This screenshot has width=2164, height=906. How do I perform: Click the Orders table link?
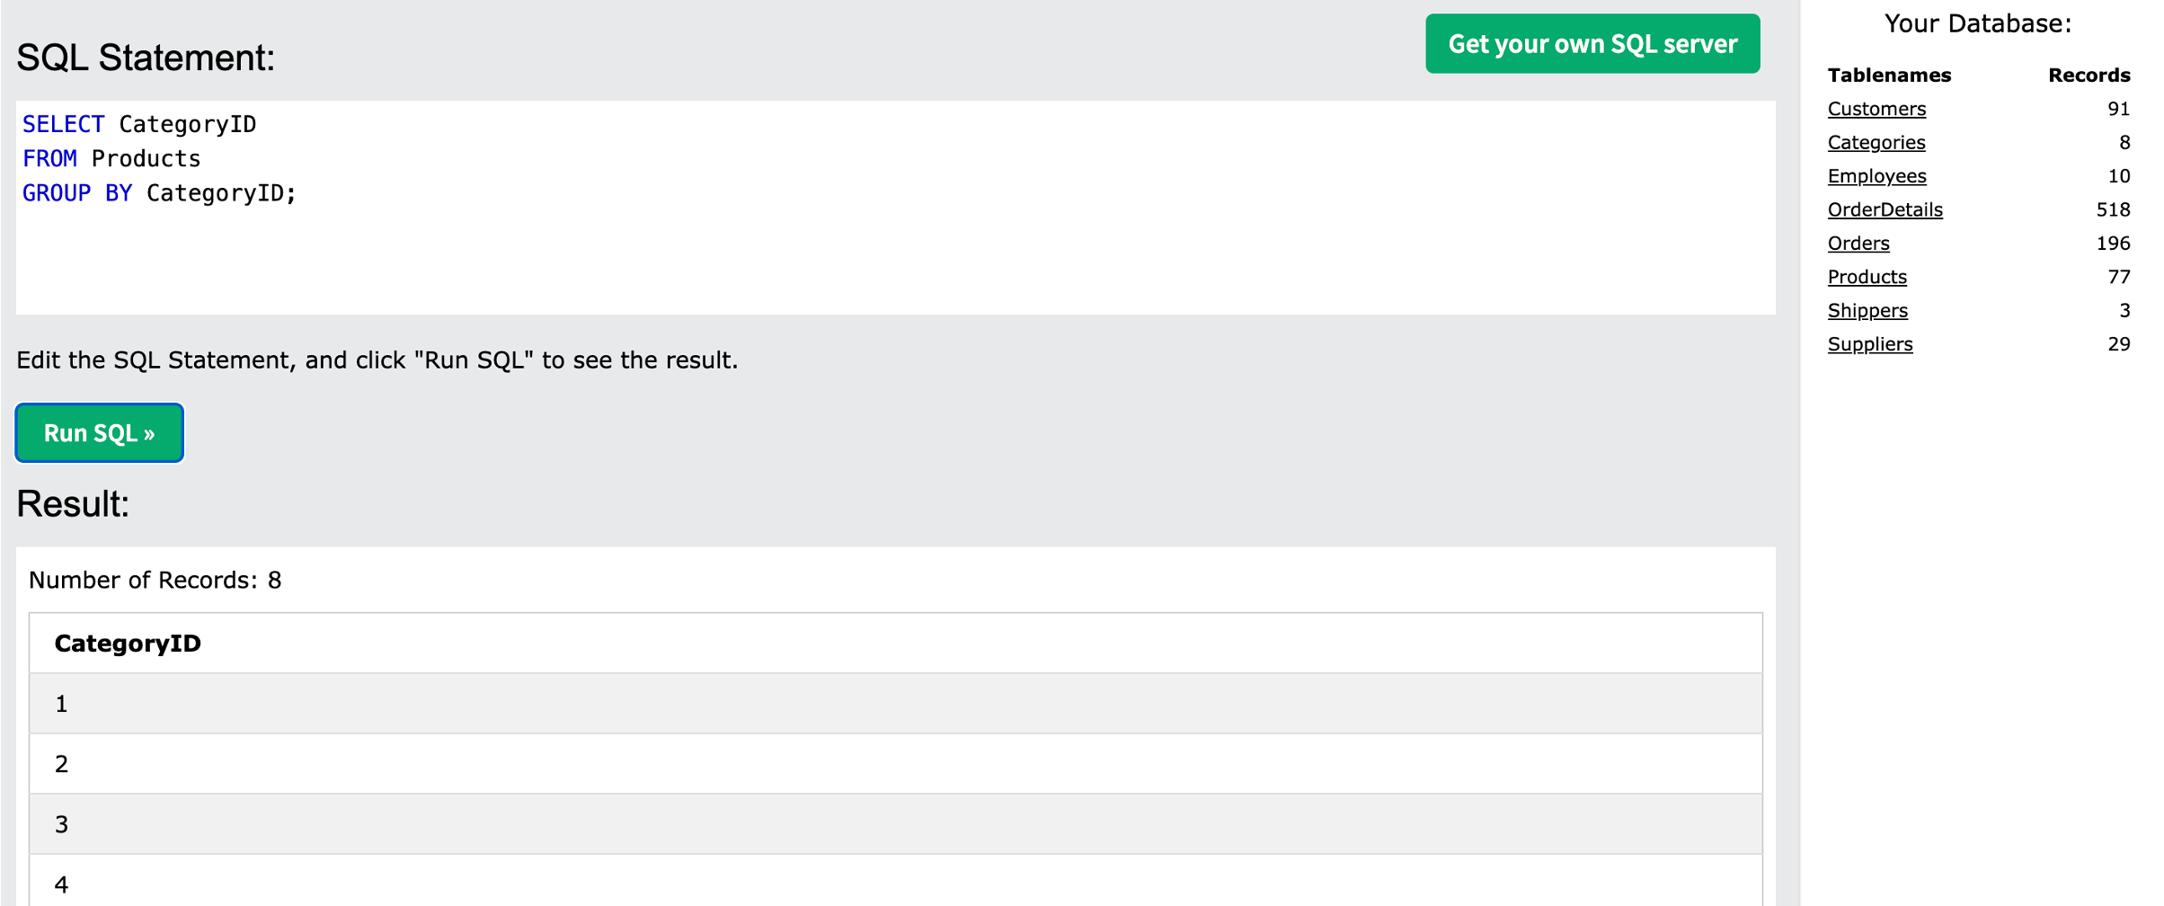click(1858, 244)
